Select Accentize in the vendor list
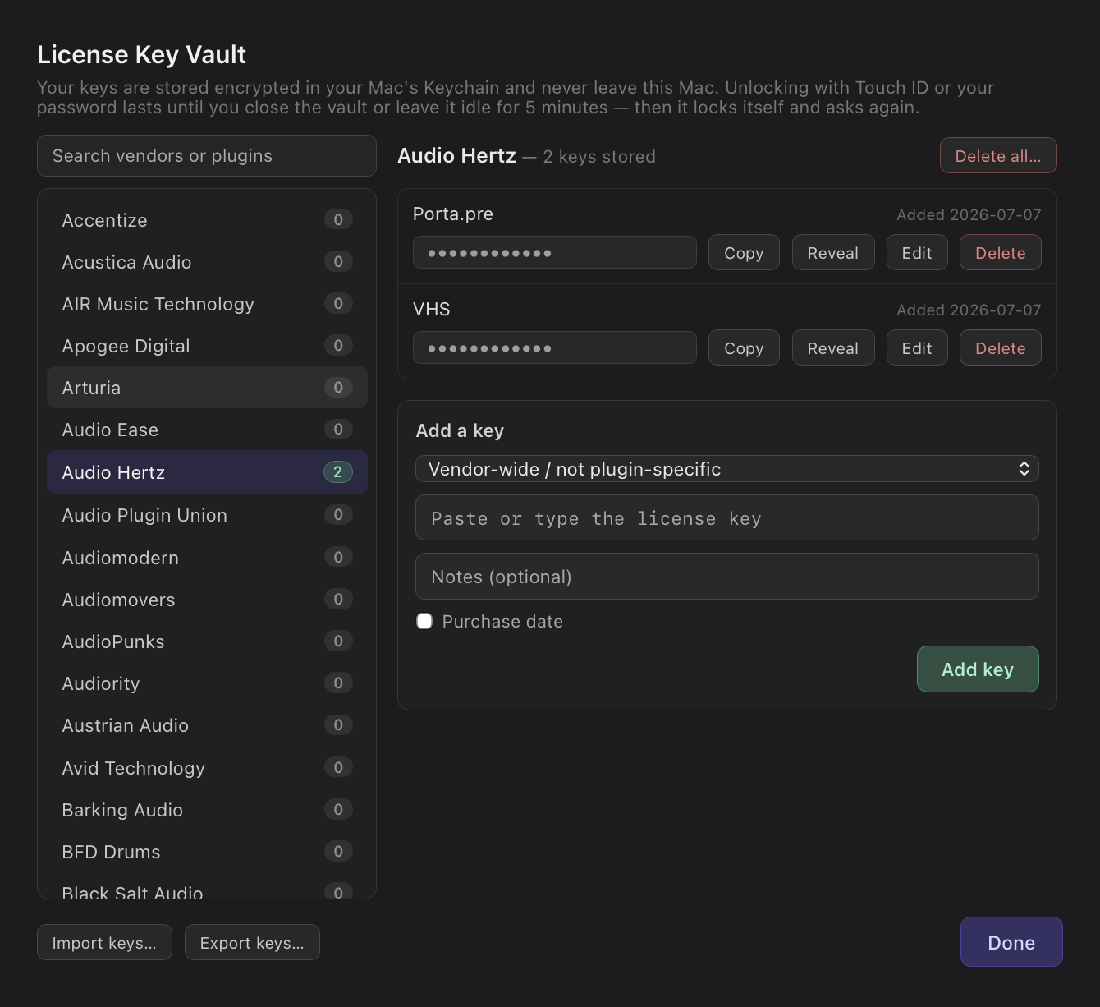Viewport: 1100px width, 1007px height. click(207, 220)
